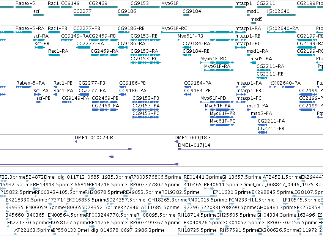This screenshot has width=323, height=236.
Task: Select protein CG9184-PB
Action: click(187, 94)
